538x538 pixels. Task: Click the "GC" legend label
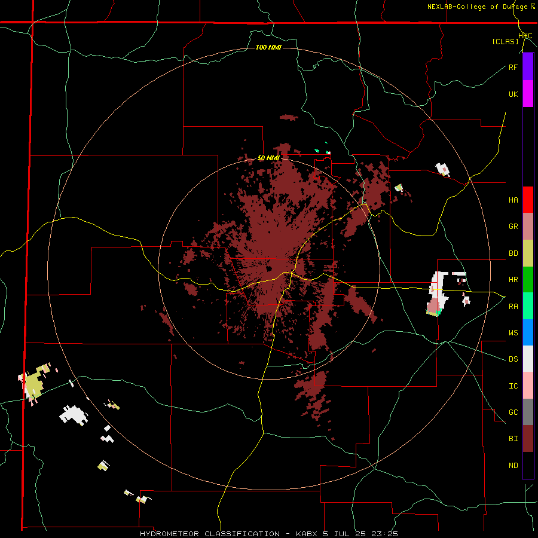[x=513, y=412]
